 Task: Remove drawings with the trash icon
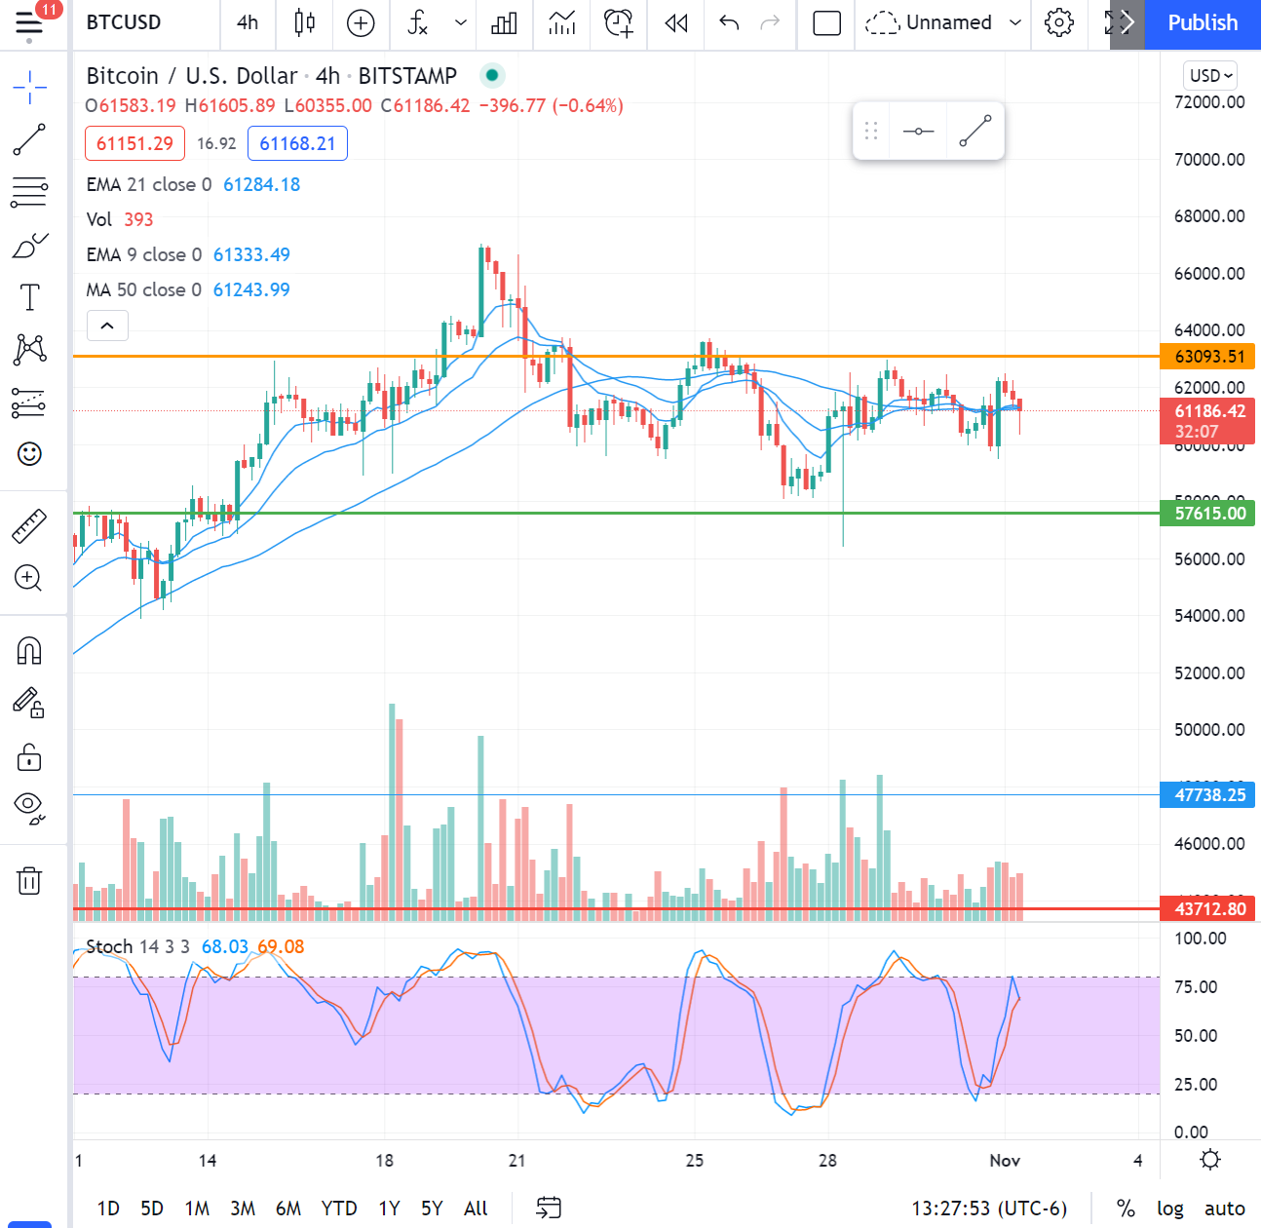[x=29, y=880]
